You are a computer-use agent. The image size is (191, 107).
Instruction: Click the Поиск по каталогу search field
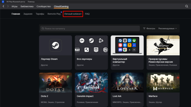tap(90, 29)
